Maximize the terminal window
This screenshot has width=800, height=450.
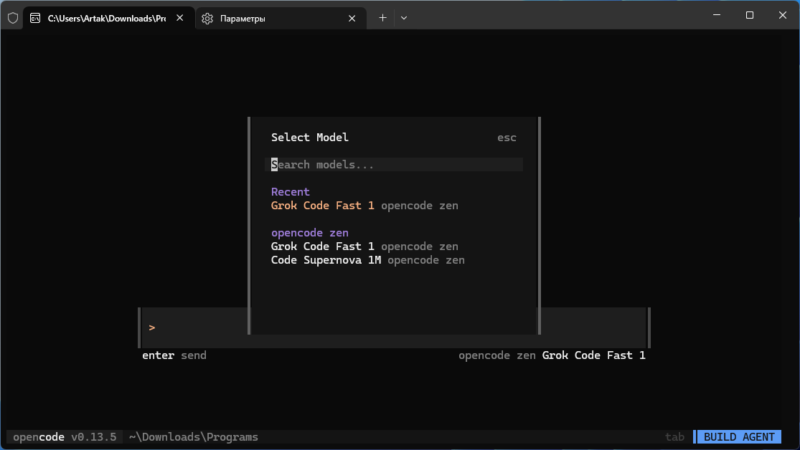tap(749, 15)
